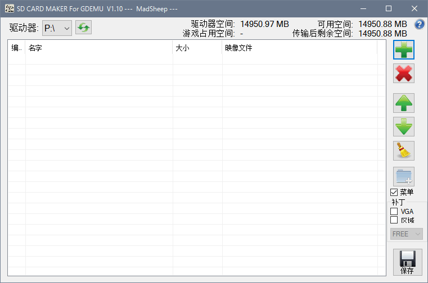Screen dimensions: 428x283
Task: Enable the 区域 region patch checkbox
Action: [x=394, y=220]
